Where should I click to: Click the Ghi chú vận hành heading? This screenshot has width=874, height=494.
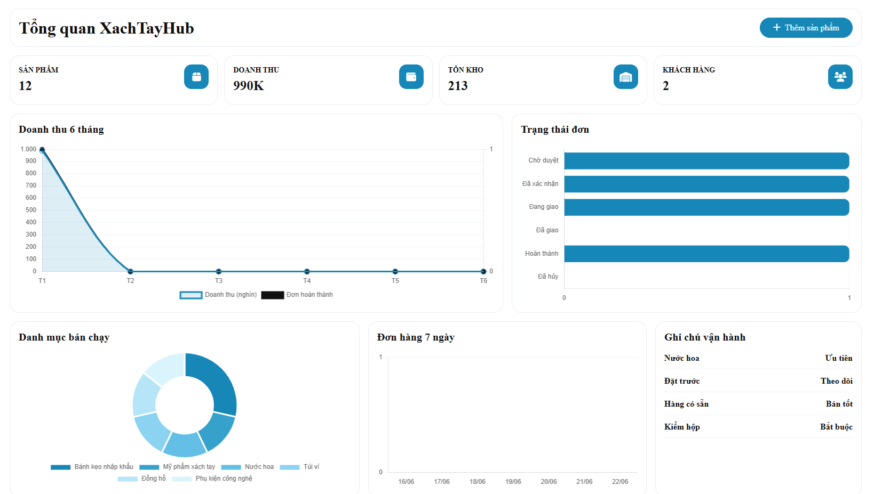tap(705, 337)
